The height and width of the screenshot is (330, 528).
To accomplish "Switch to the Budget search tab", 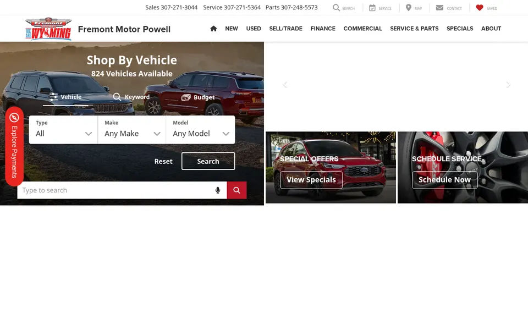I will 198,97.
